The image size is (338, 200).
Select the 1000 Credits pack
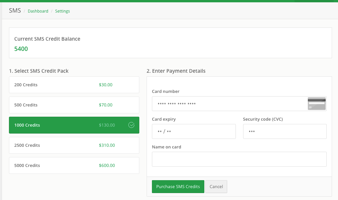pyautogui.click(x=74, y=125)
